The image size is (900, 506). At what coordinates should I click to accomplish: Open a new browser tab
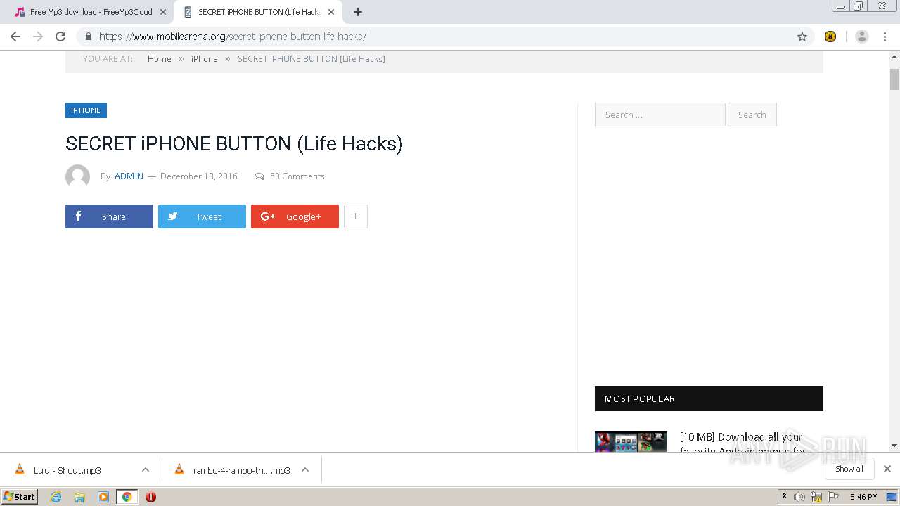pyautogui.click(x=358, y=12)
